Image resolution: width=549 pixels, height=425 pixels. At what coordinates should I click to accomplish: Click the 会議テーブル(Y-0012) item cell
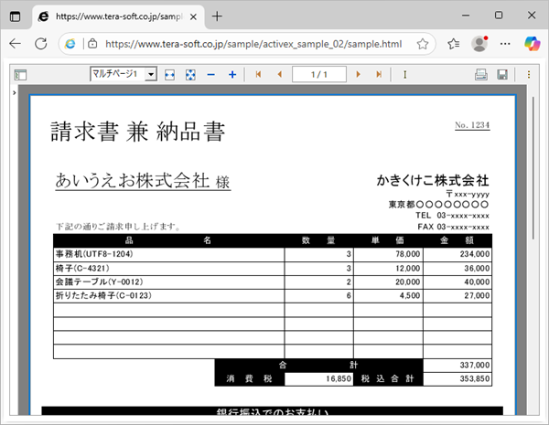(x=168, y=282)
